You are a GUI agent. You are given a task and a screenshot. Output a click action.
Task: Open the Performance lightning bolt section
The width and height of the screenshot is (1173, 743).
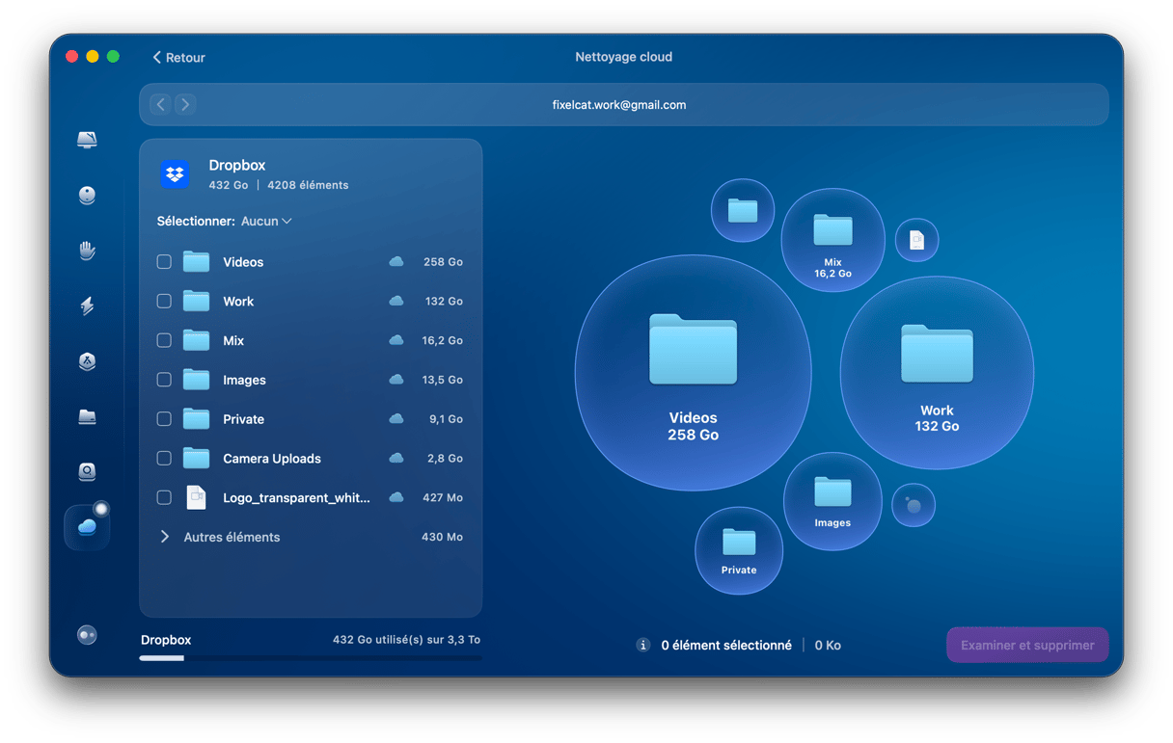click(87, 306)
